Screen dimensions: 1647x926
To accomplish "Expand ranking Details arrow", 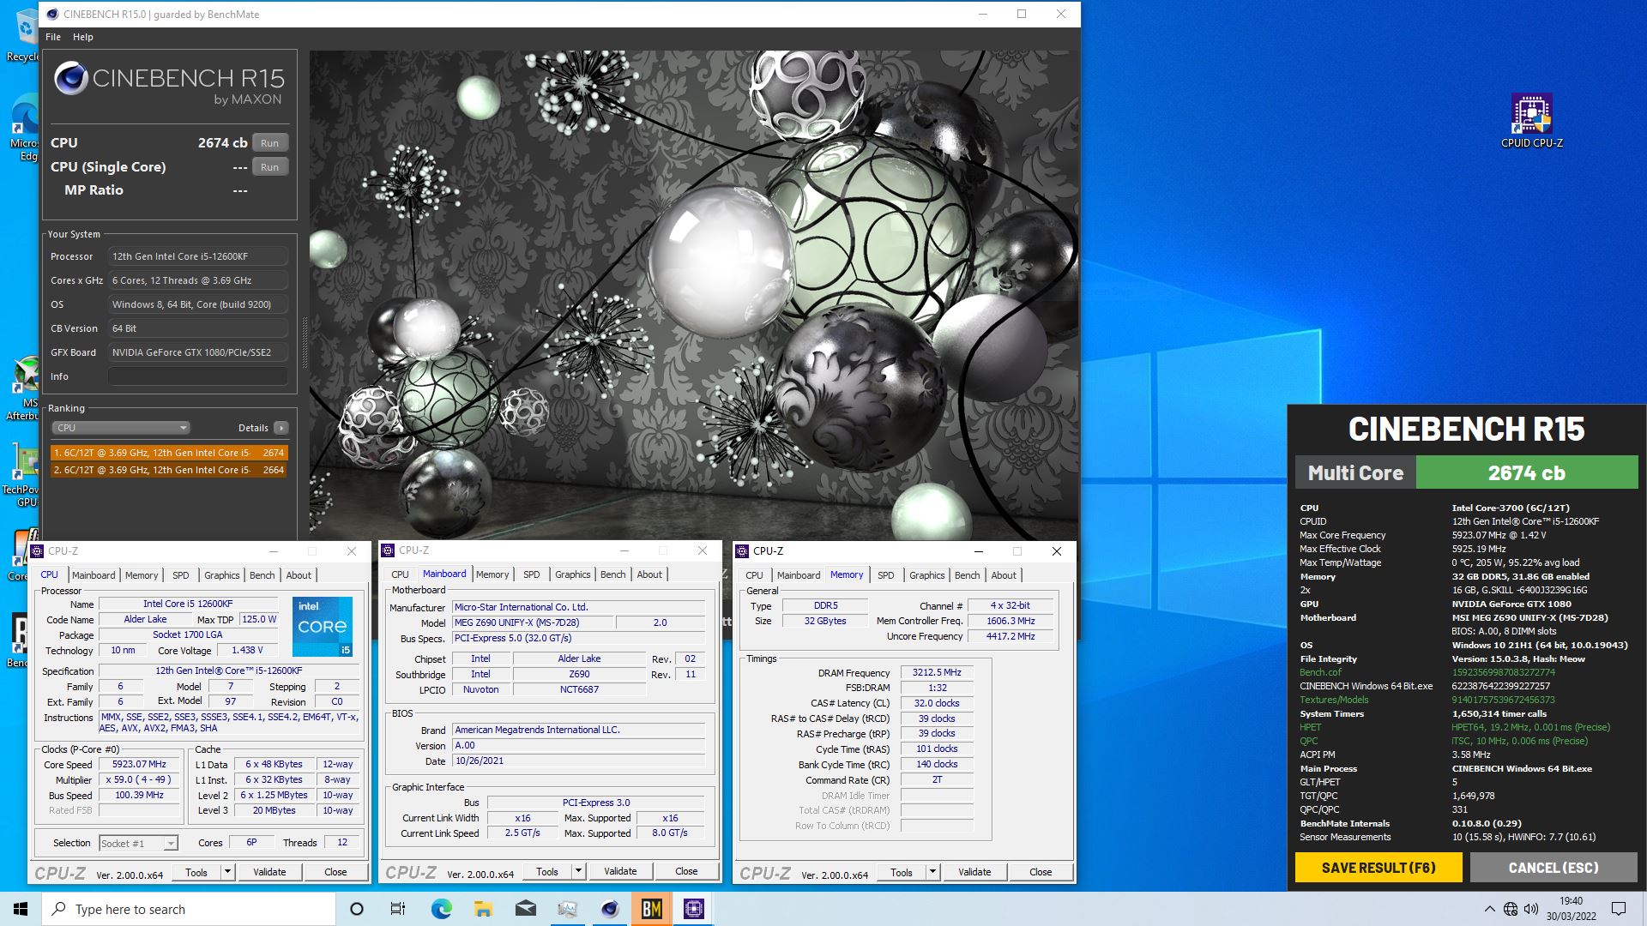I will point(281,428).
